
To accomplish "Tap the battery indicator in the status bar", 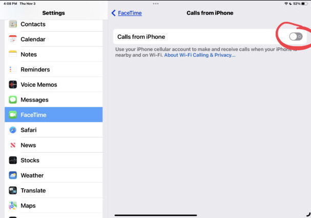I will pos(304,4).
